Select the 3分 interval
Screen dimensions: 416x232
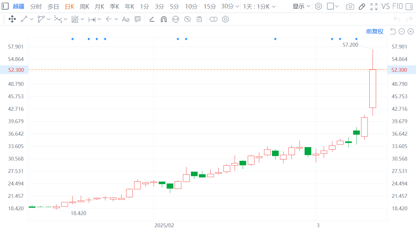[x=159, y=6]
